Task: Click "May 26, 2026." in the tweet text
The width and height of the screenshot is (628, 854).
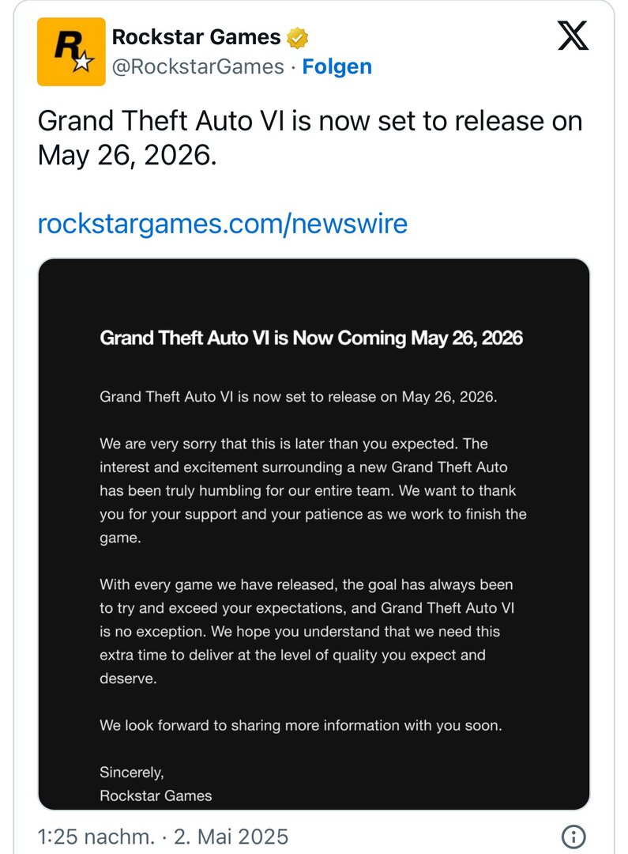Action: [x=126, y=155]
